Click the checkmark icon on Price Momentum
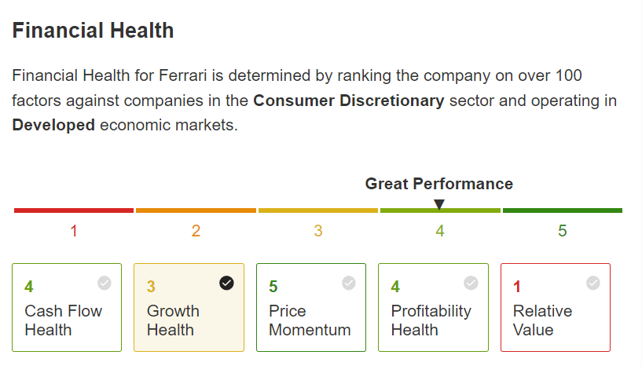Image resolution: width=642 pixels, height=366 pixels. (x=348, y=283)
